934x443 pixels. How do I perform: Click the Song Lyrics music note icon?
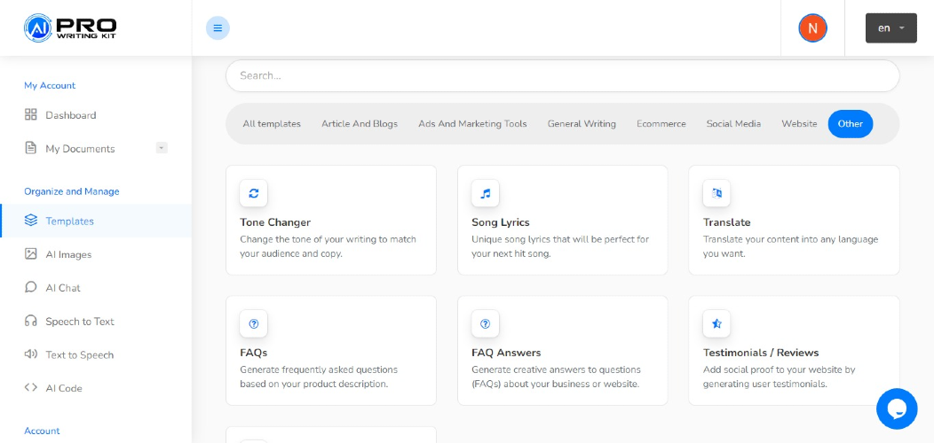[485, 193]
